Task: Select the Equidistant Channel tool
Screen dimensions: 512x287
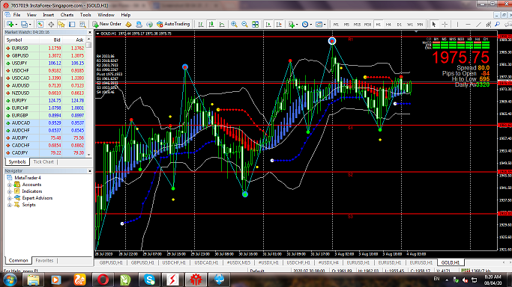Action: point(488,25)
